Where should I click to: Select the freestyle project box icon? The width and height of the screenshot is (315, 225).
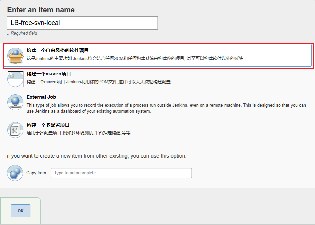(15, 55)
